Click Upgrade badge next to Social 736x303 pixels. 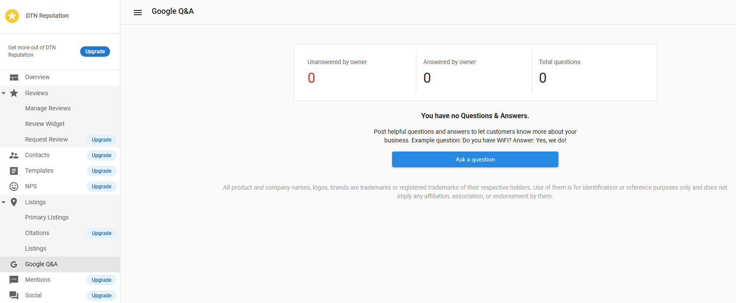[x=102, y=296]
